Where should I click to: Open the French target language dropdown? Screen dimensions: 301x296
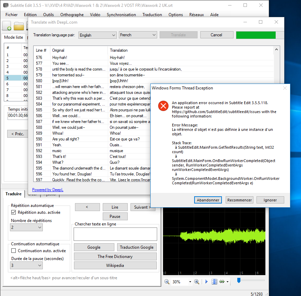coord(138,35)
